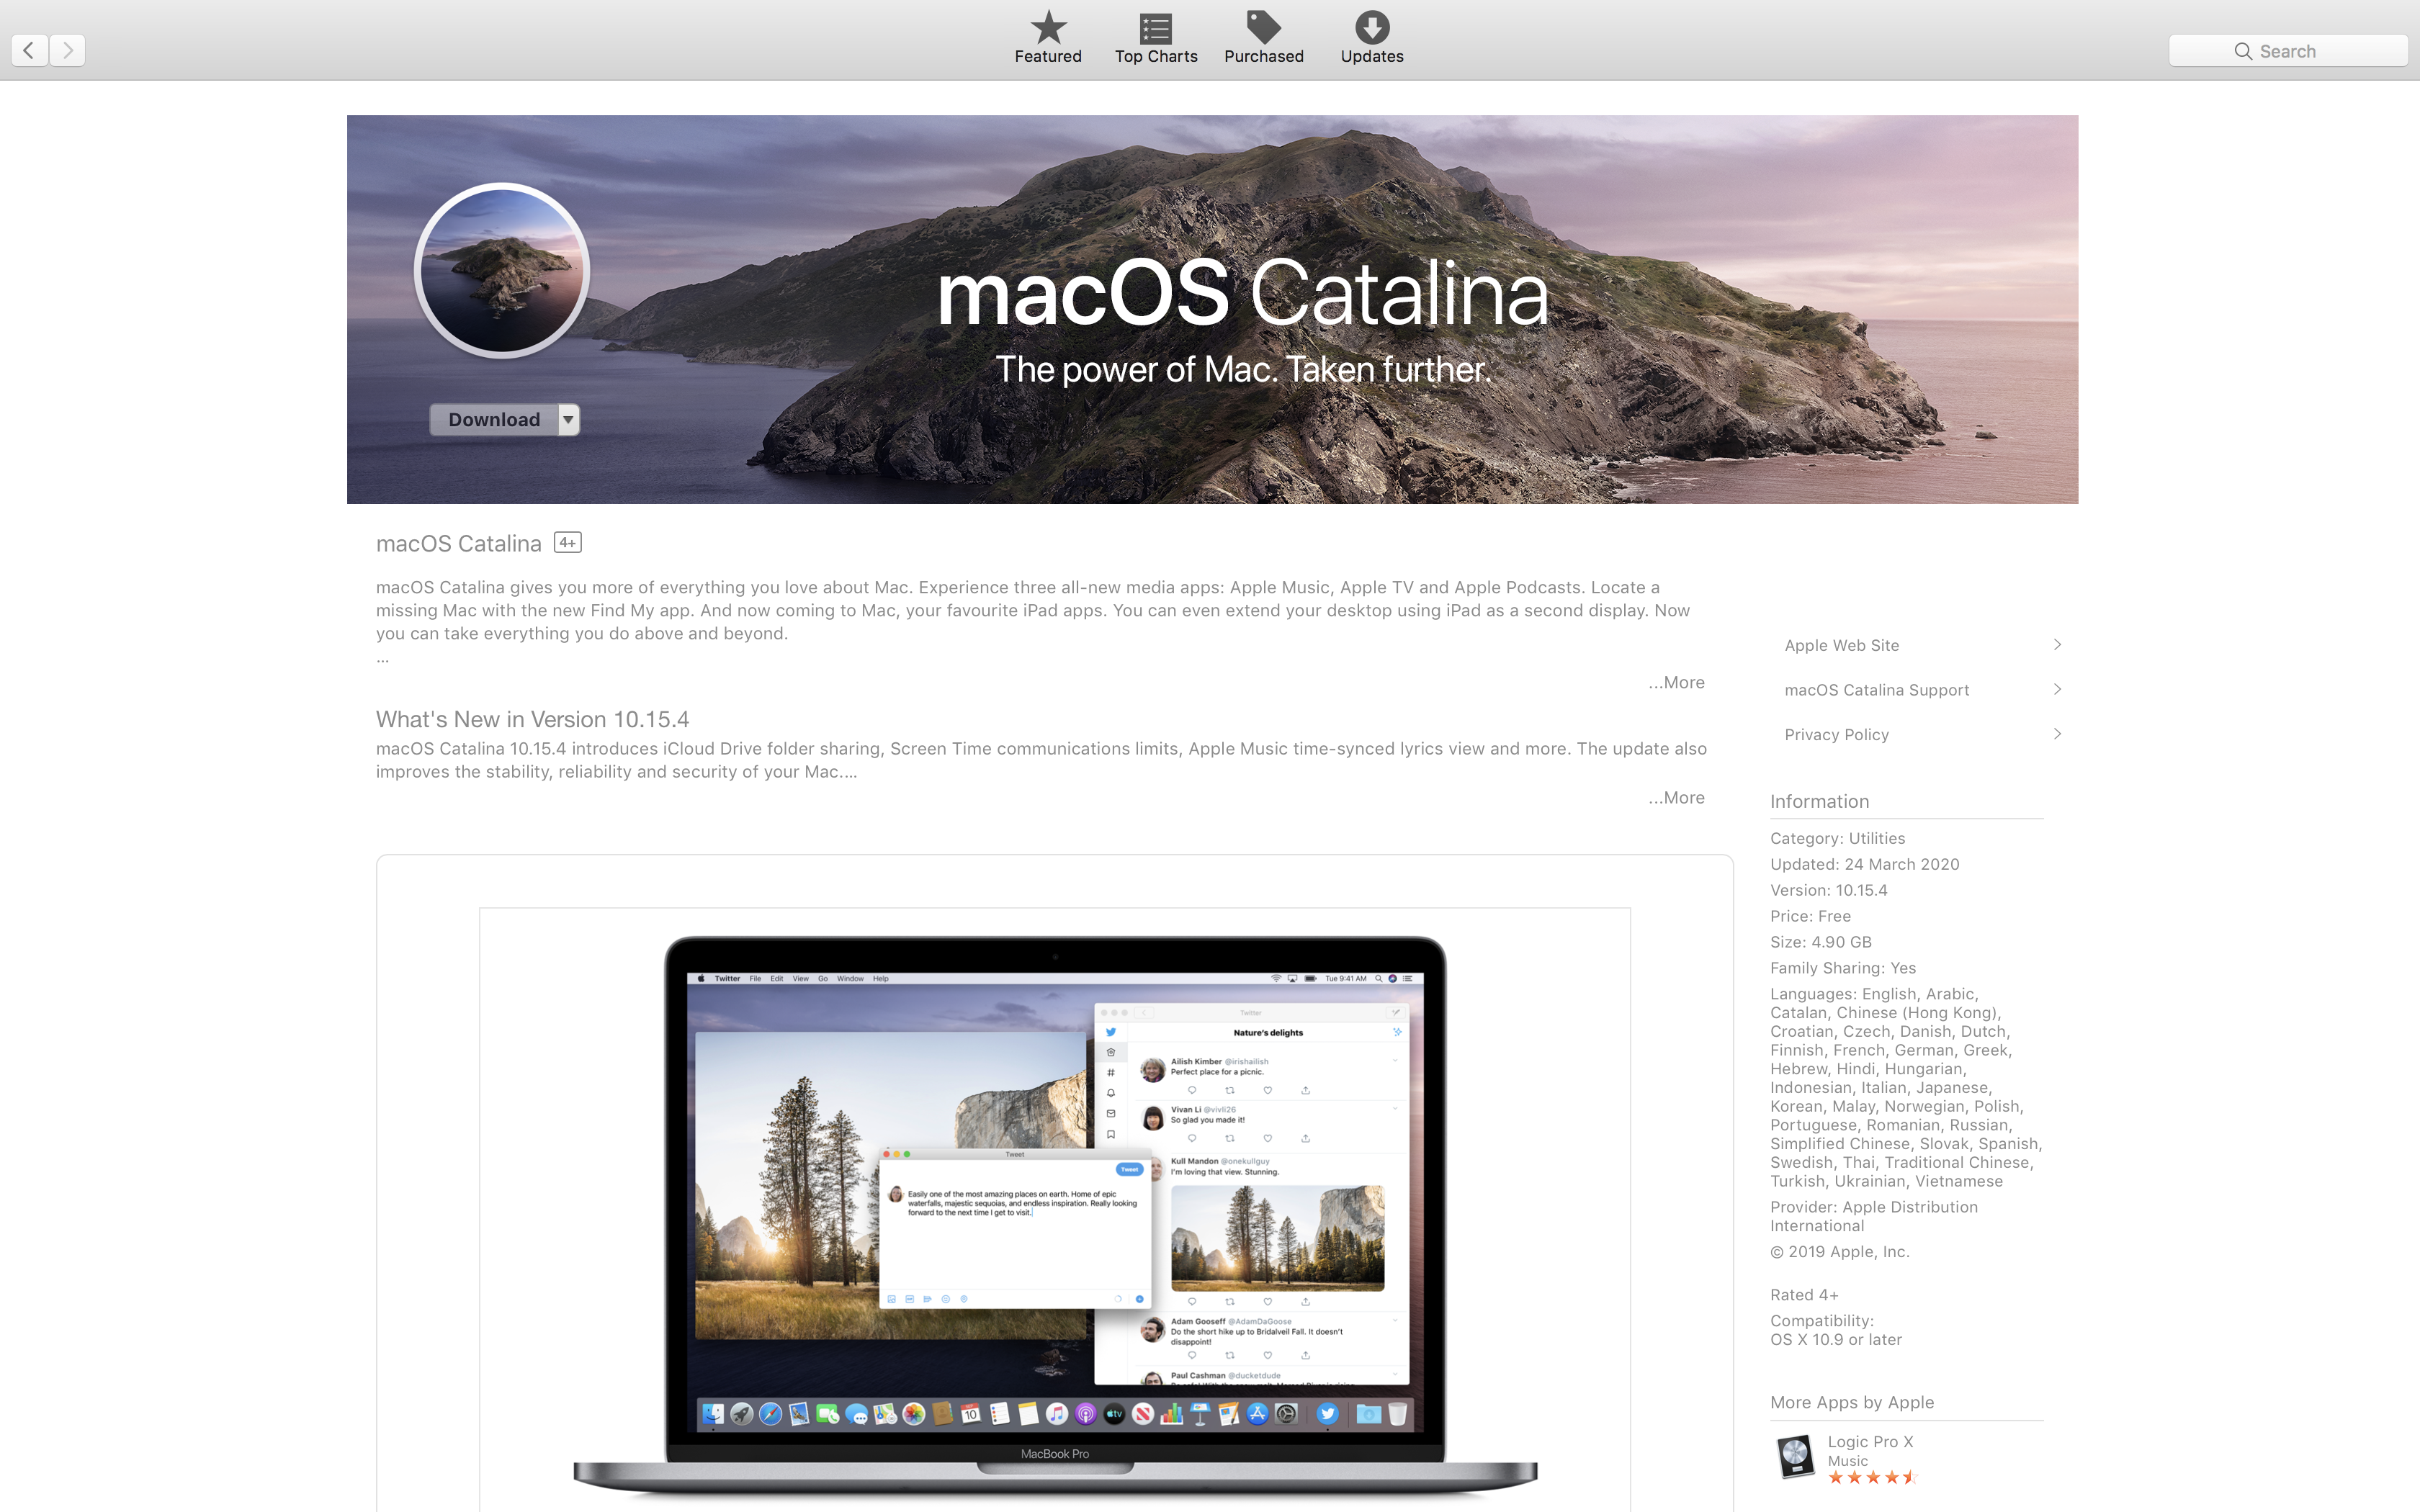Viewport: 2420px width, 1512px height.
Task: Click the Logic Pro X star rating
Action: 1871,1478
